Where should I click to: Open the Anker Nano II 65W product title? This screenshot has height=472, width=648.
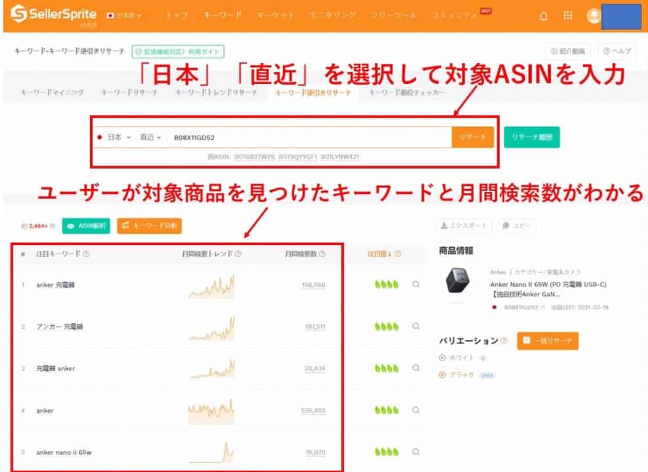pos(548,289)
